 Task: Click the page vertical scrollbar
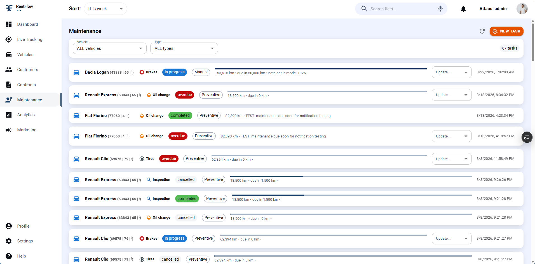[533, 42]
